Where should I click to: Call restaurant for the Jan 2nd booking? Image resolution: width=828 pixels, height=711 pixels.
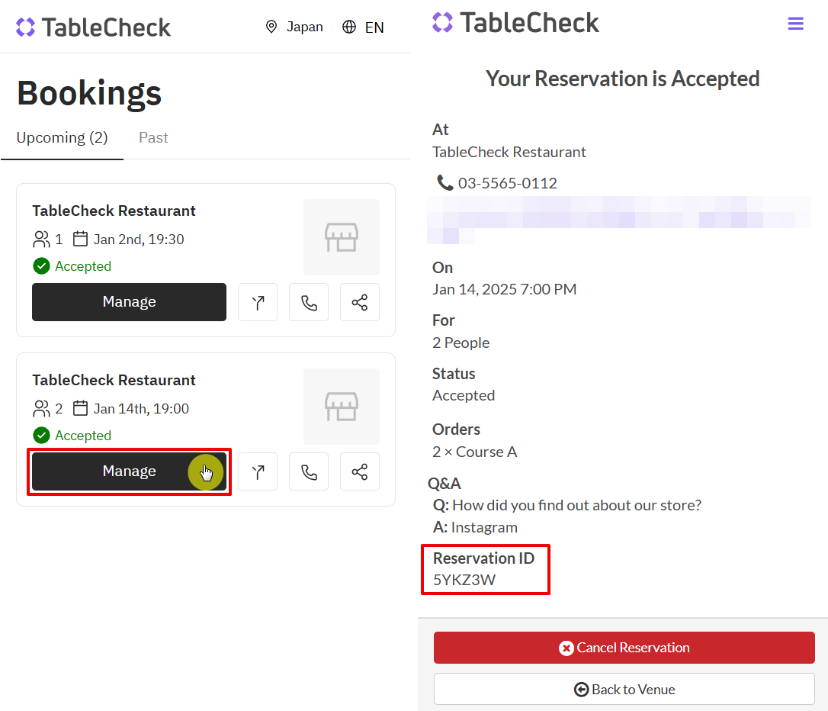pyautogui.click(x=309, y=302)
